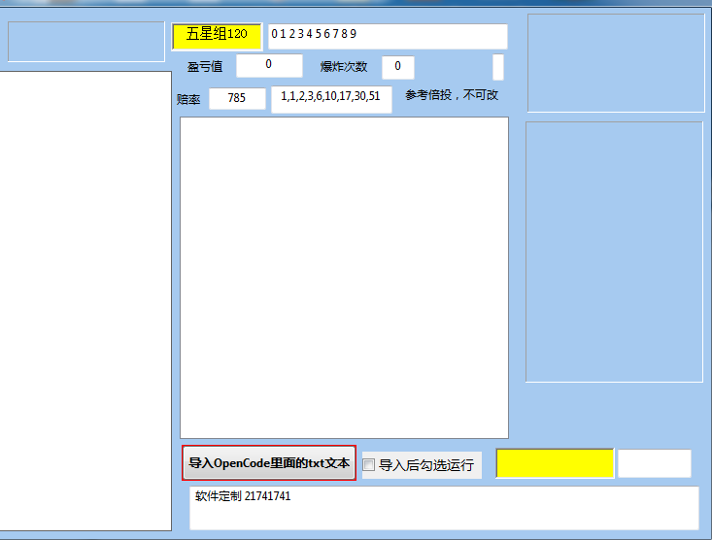Click 导入OpenCode里面的txt文本 button
The height and width of the screenshot is (540, 712).
click(x=269, y=463)
